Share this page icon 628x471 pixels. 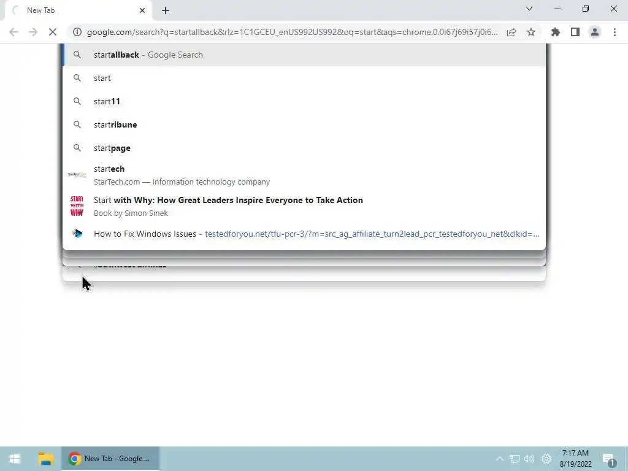click(x=511, y=32)
